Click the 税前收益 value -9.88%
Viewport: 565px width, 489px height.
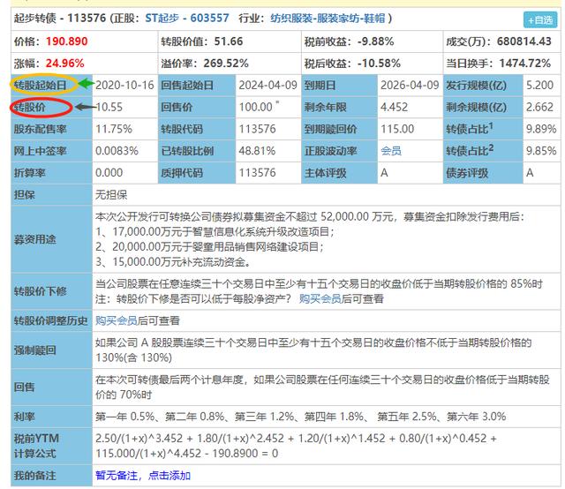(x=375, y=41)
